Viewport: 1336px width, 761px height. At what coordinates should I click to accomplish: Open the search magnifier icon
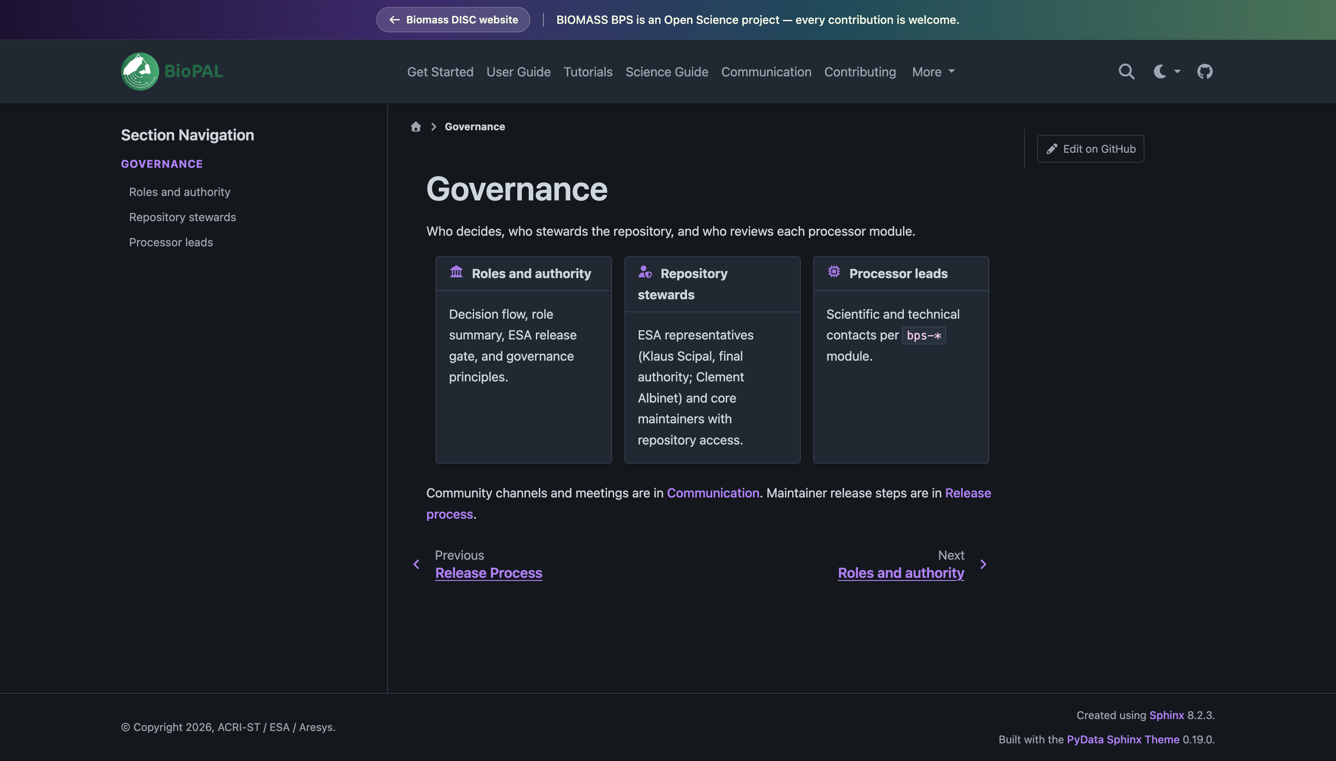click(1126, 72)
